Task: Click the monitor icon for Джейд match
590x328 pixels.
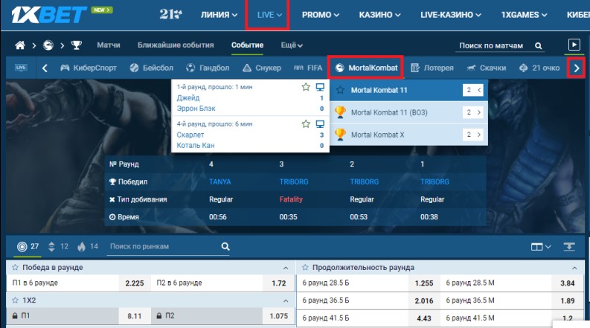Action: coord(320,87)
